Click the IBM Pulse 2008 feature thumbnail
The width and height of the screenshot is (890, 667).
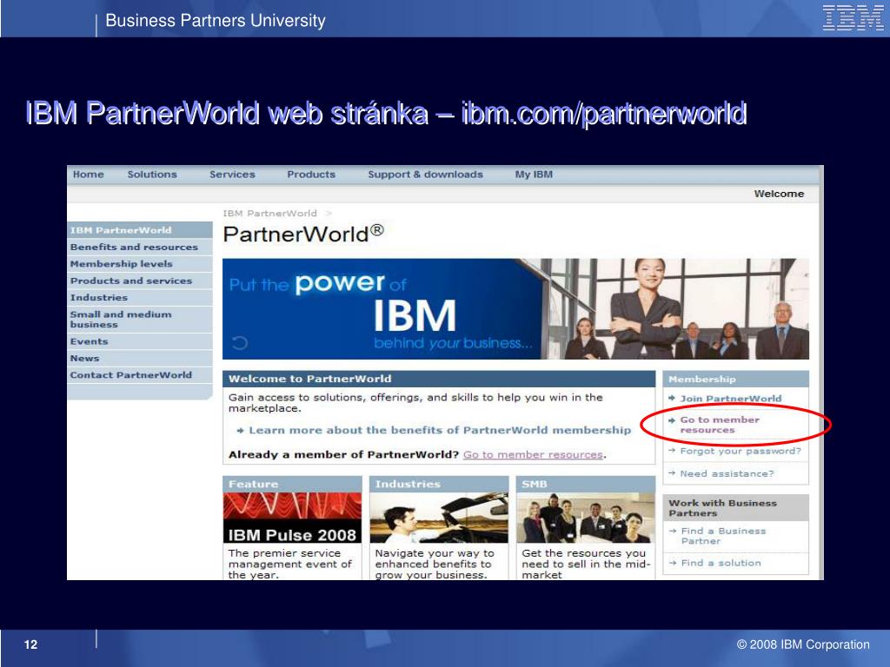pyautogui.click(x=292, y=518)
